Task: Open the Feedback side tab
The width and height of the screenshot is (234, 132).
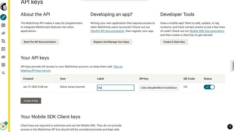Action: pos(233,66)
